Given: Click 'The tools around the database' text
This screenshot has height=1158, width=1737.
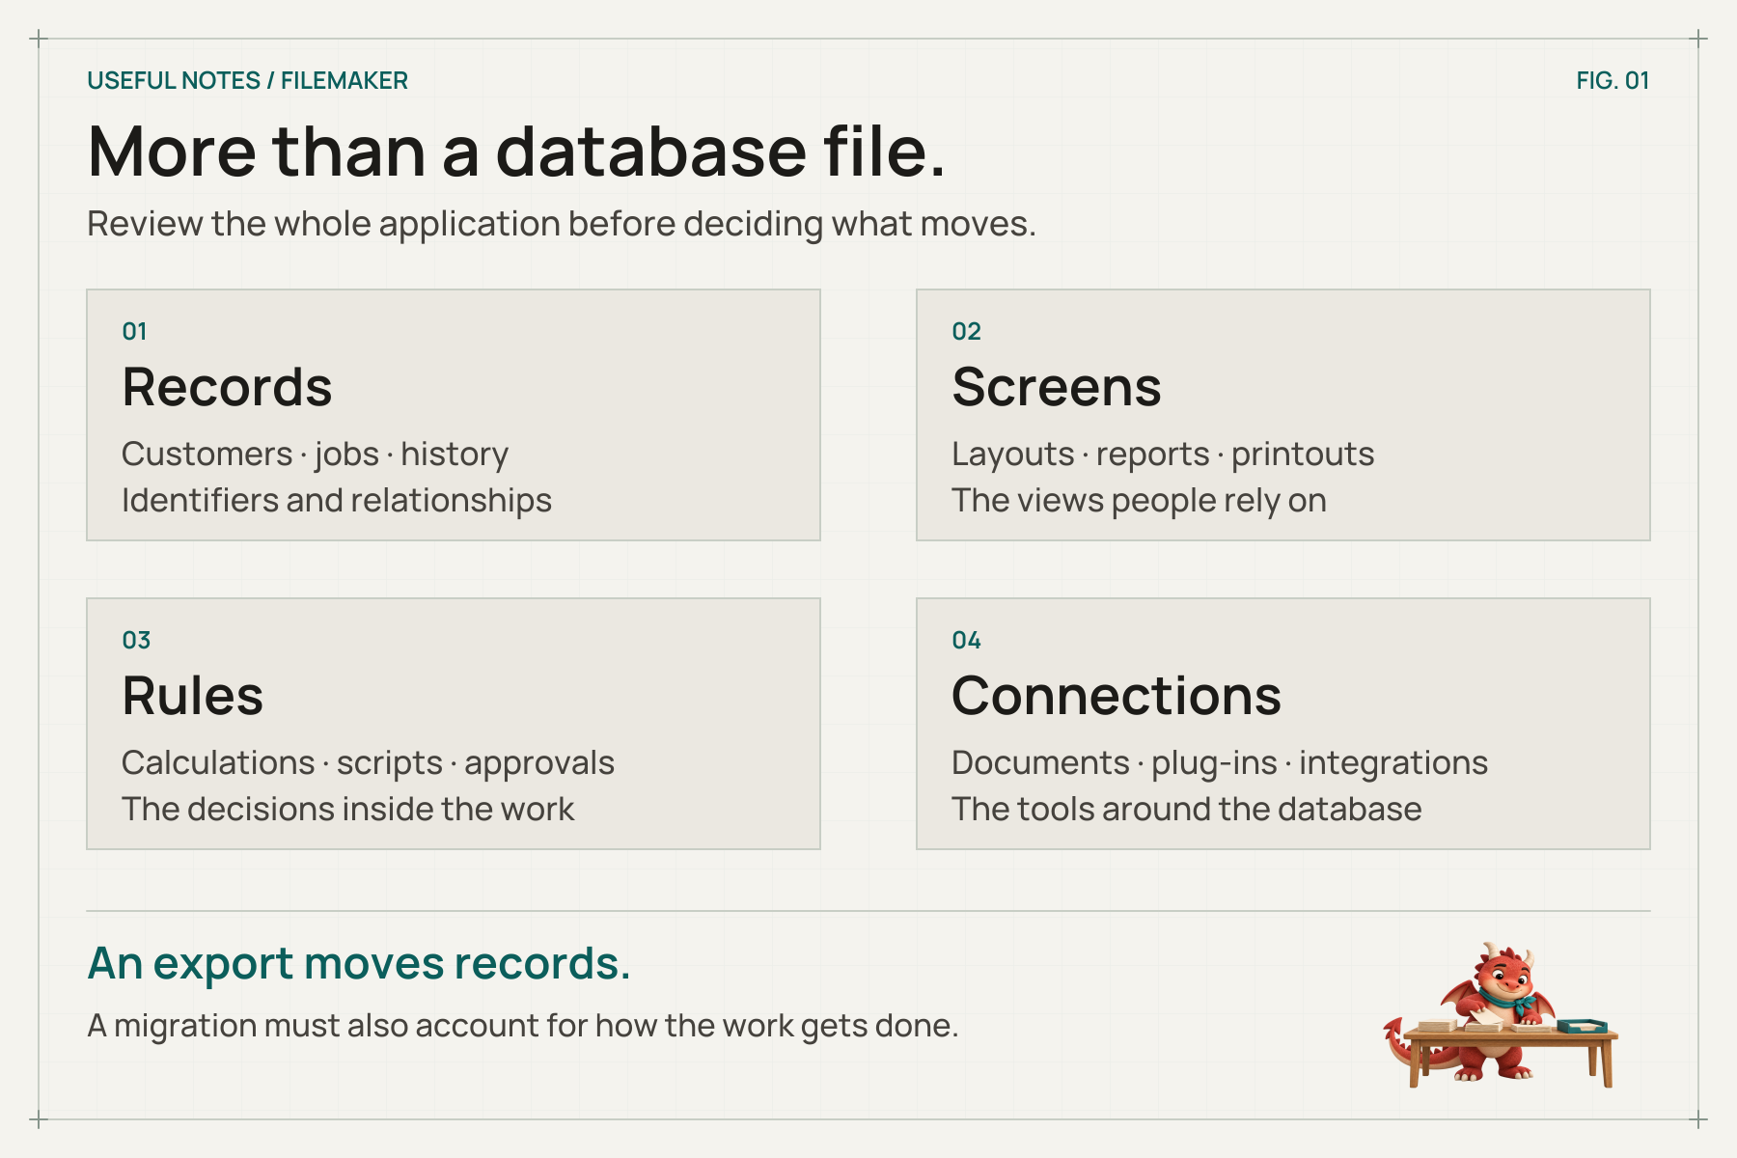Looking at the screenshot, I should point(1186,809).
